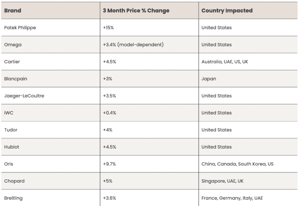Select the Jaeger-LeCoultre brand cell
This screenshot has width=298, height=206.
(24, 96)
